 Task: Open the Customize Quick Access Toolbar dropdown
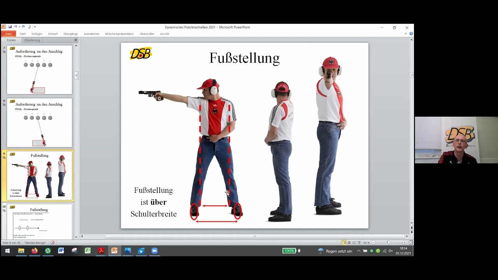tap(35, 27)
